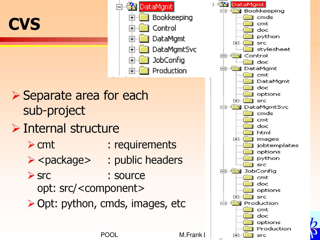Click doc folder icon under Production
320x240 pixels.
tap(248, 216)
